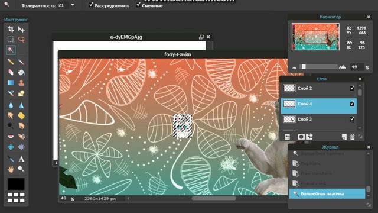Toggle the Смежные checkbox
This screenshot has height=213, width=378.
click(x=138, y=4)
